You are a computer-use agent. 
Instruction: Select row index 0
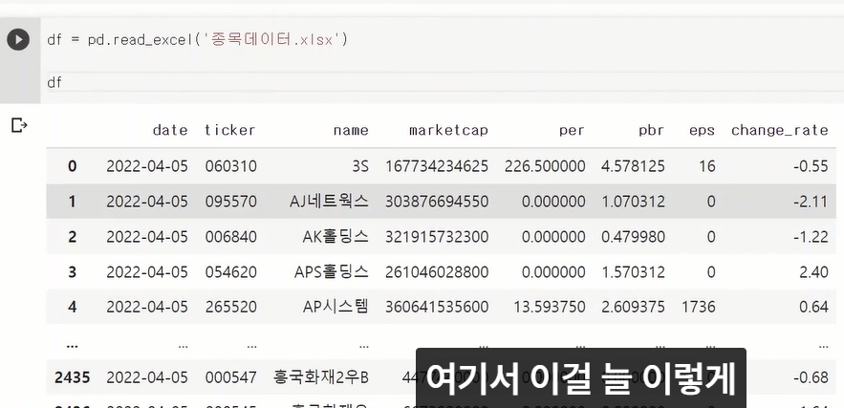pos(72,166)
